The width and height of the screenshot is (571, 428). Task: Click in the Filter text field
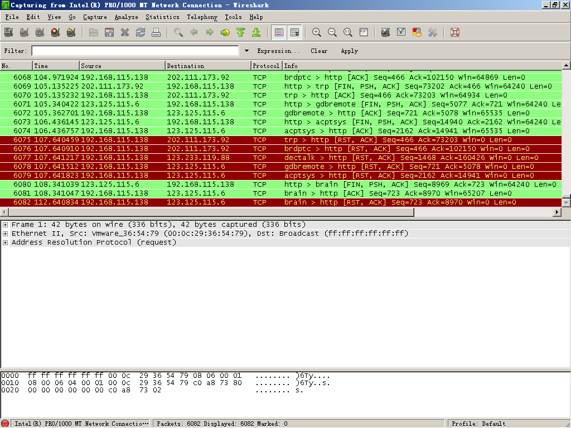click(135, 51)
